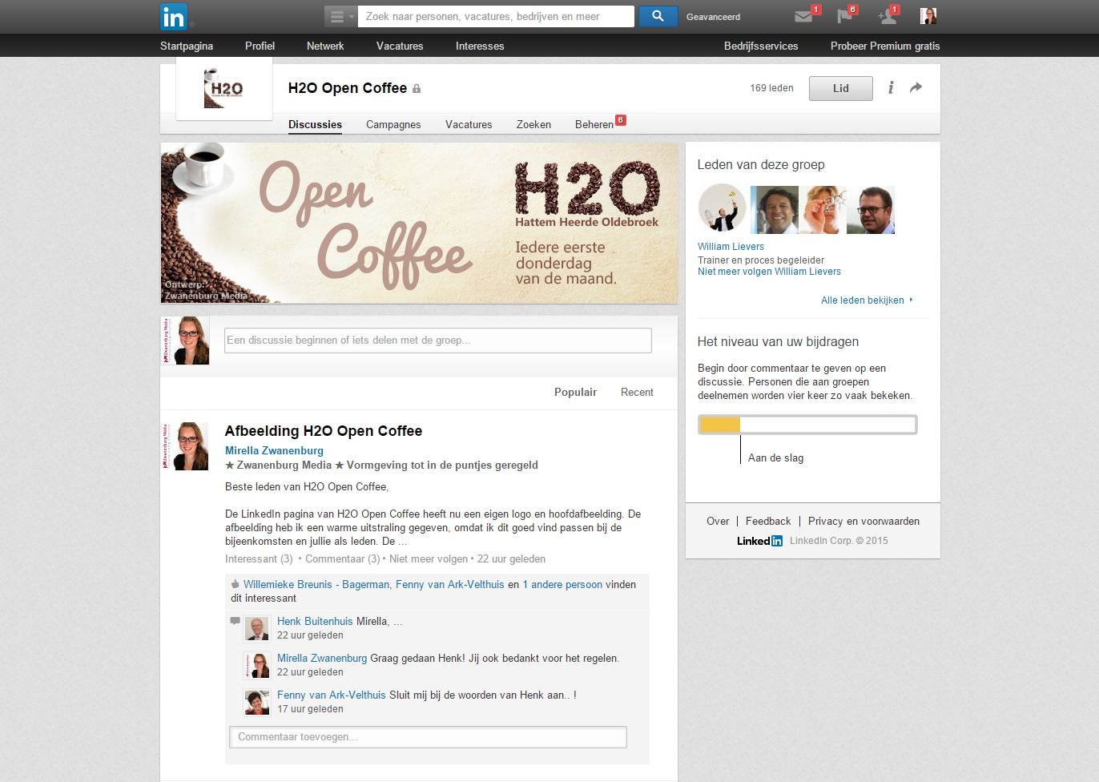Toggle the 'Lid' membership button
The height and width of the screenshot is (782, 1099).
[x=840, y=88]
